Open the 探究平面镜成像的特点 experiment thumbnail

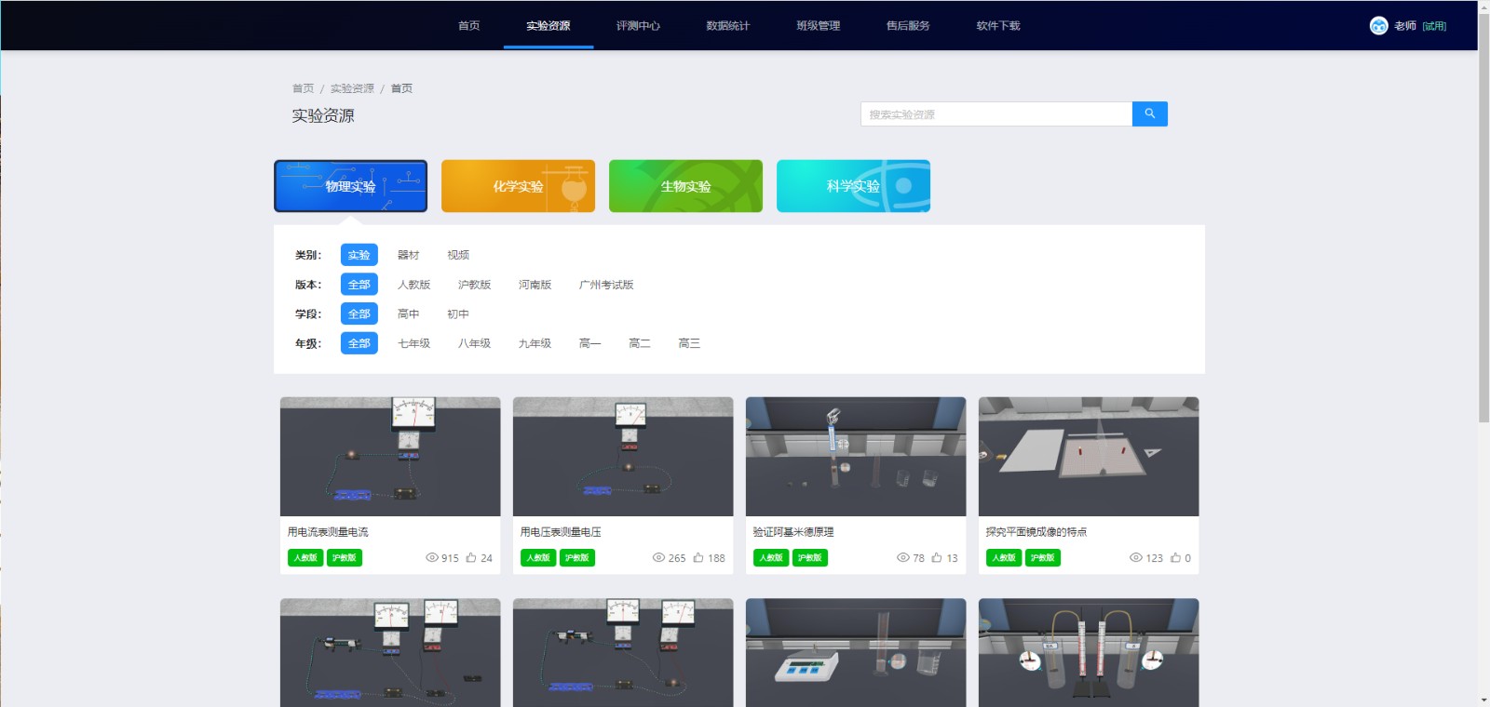click(x=1088, y=457)
